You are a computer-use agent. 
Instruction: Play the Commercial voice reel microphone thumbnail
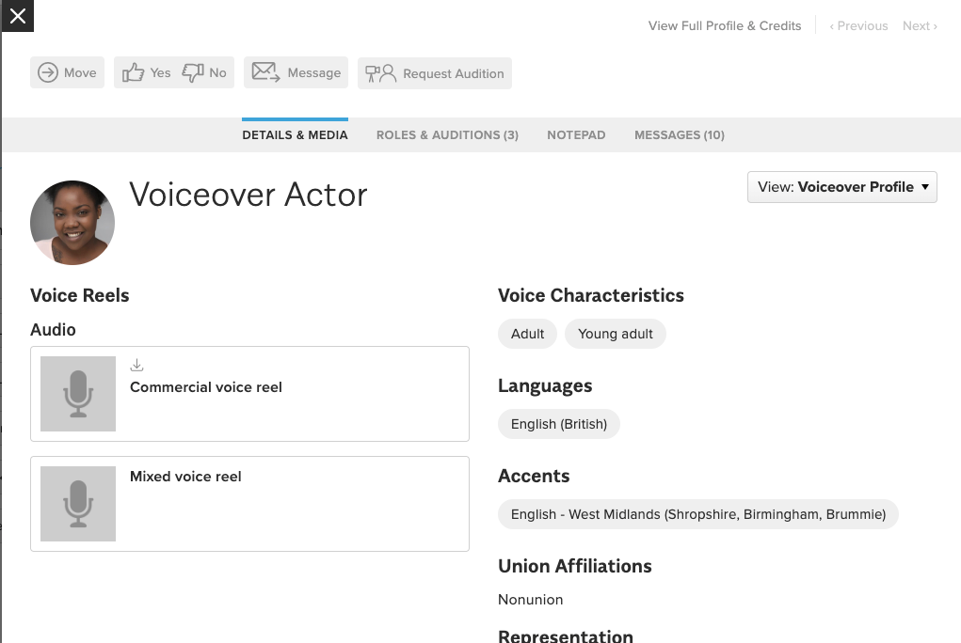point(78,394)
